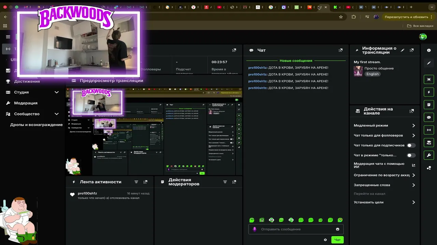This screenshot has height=245, width=437.
Task: Open filter in Действия модераторов header
Action: coord(225,182)
